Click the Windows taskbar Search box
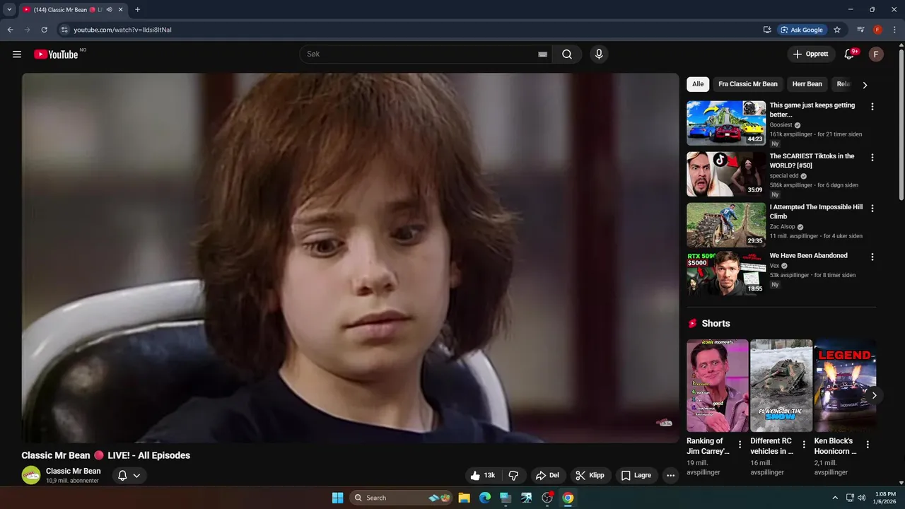This screenshot has height=509, width=905. (x=401, y=498)
